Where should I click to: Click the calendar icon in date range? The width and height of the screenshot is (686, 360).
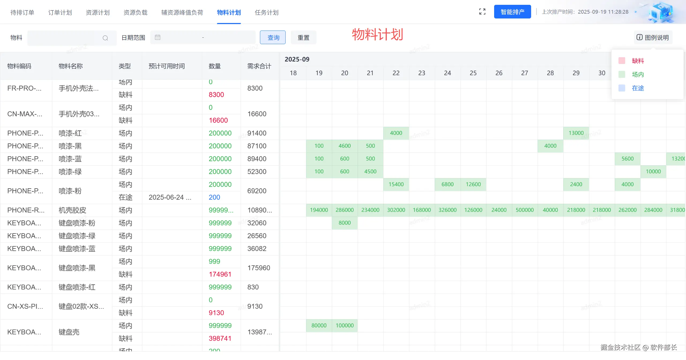158,37
